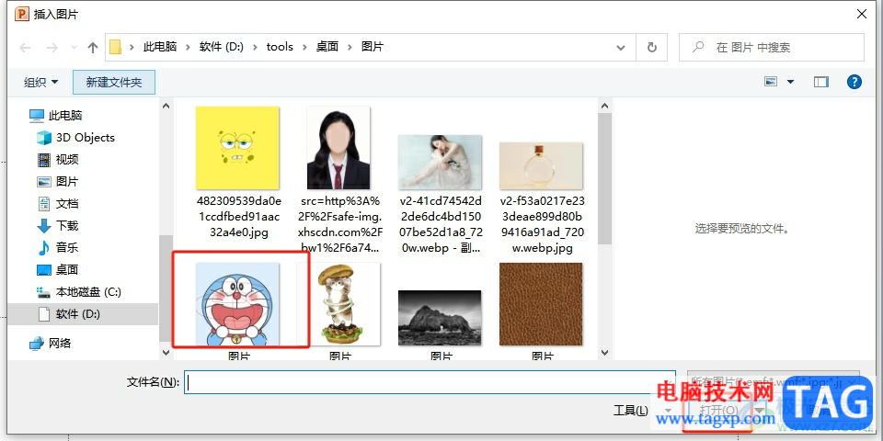This screenshot has height=441, width=883.
Task: Click file list scrollbar down arrow
Action: click(604, 353)
